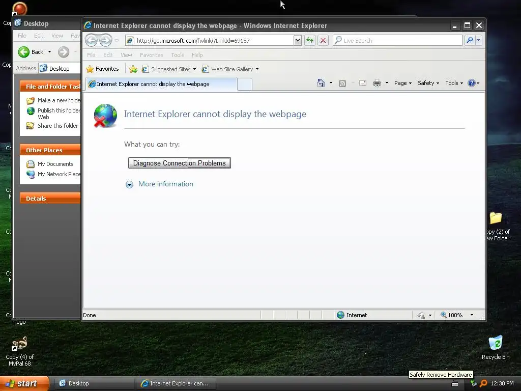The width and height of the screenshot is (521, 391).
Task: Click the red Stop loading button
Action: click(323, 40)
